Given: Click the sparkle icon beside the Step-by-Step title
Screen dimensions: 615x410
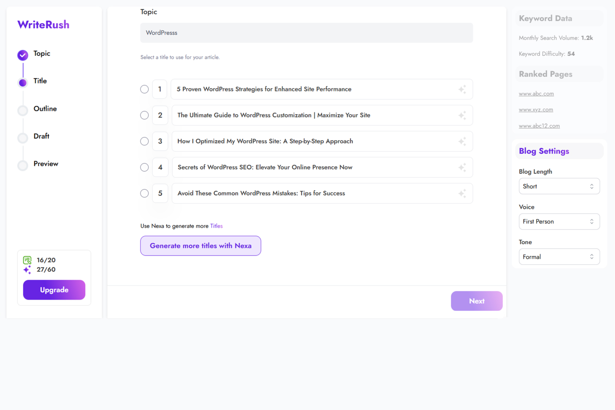Looking at the screenshot, I should pos(462,141).
